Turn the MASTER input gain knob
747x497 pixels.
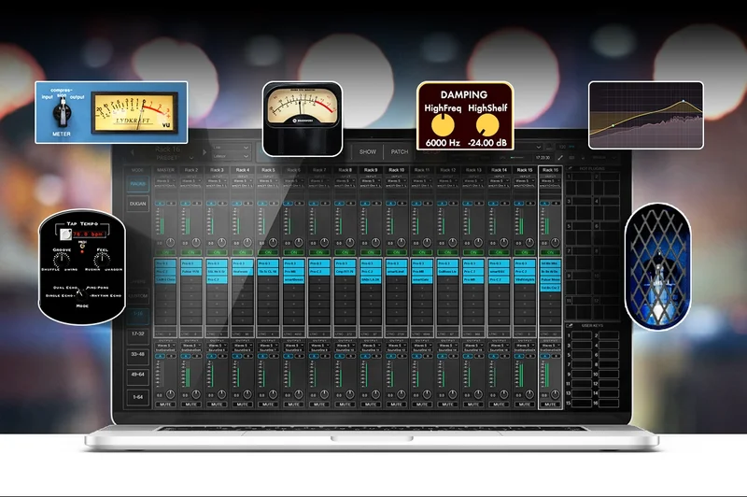pos(170,243)
